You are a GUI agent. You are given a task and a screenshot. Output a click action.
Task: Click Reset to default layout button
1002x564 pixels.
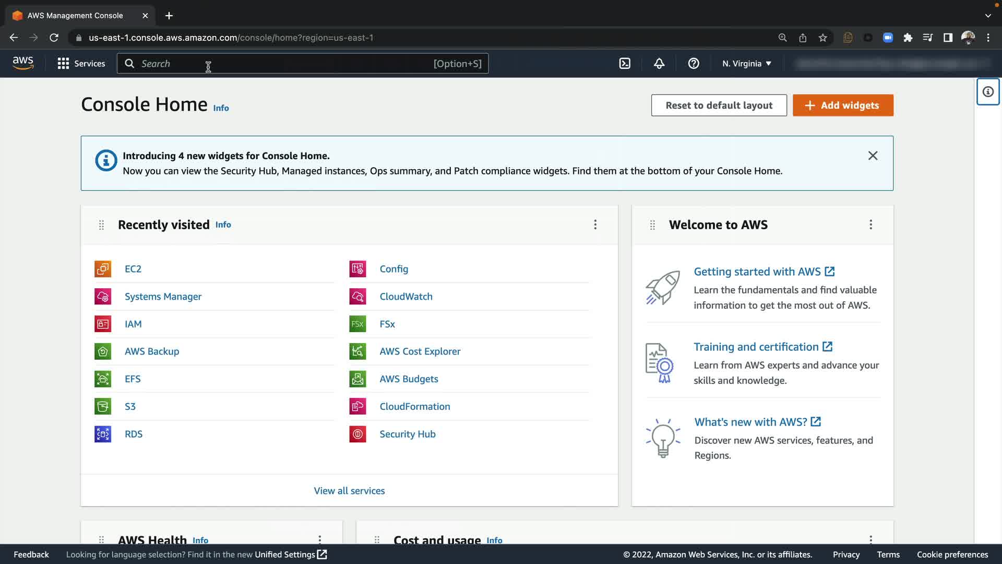tap(719, 105)
